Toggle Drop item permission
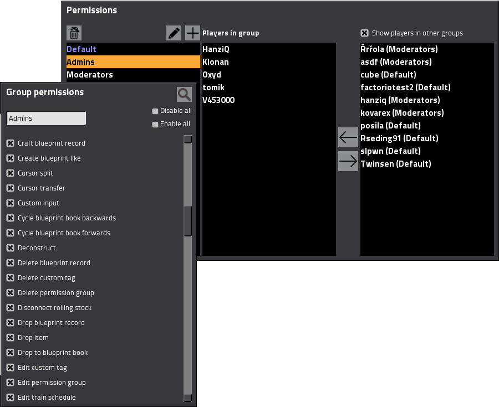This screenshot has width=499, height=407. click(10, 337)
